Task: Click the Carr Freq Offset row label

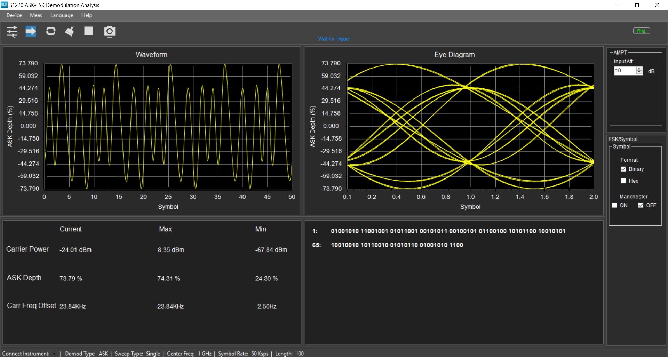Action: (x=31, y=306)
